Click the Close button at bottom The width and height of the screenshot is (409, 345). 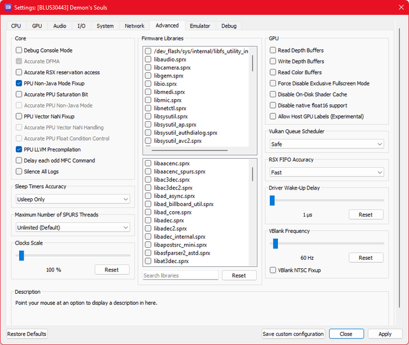(346, 334)
